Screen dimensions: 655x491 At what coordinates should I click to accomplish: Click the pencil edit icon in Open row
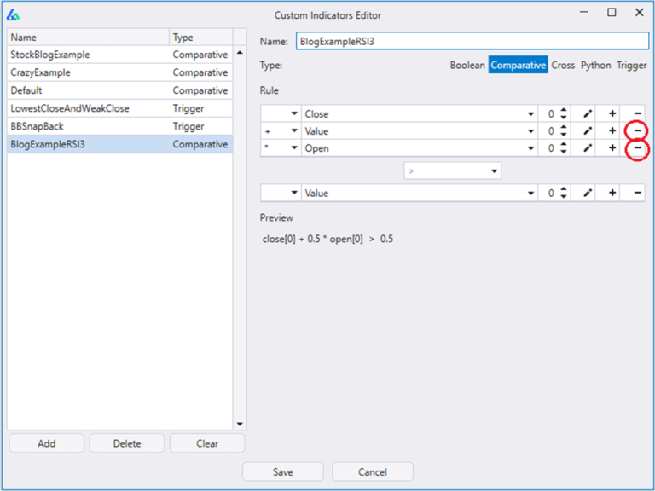pyautogui.click(x=588, y=147)
